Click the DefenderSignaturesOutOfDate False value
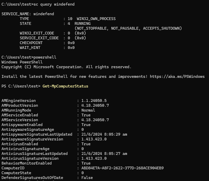This screenshot has width=209, height=181. click(87, 178)
